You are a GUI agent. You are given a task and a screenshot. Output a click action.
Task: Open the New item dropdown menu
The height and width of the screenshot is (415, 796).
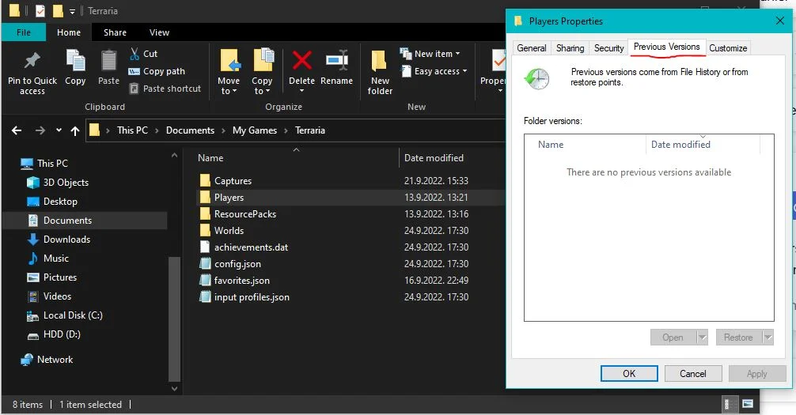pyautogui.click(x=433, y=54)
